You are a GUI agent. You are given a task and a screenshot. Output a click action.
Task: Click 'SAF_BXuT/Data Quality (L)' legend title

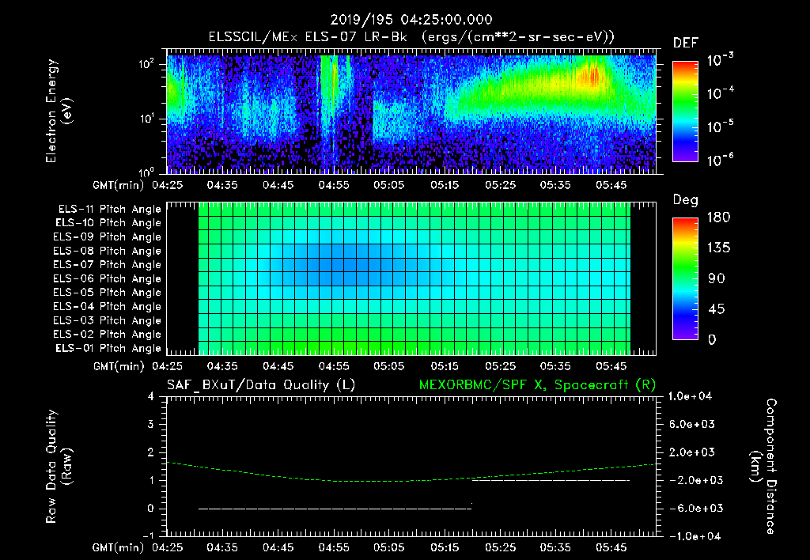coord(261,385)
